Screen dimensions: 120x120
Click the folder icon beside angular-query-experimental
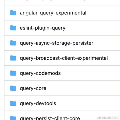[x=13, y=13]
